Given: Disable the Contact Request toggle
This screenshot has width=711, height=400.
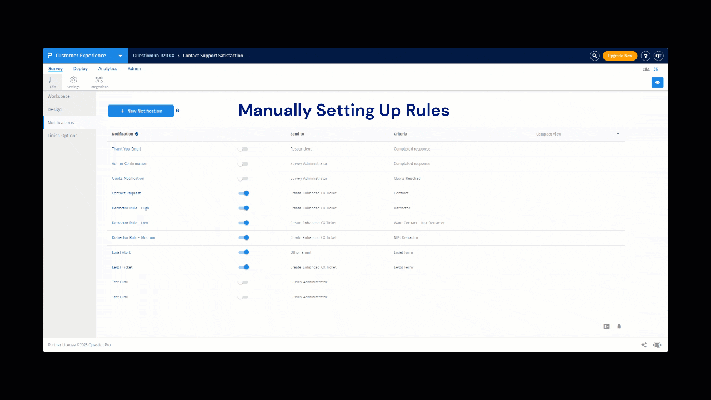Looking at the screenshot, I should 244,193.
